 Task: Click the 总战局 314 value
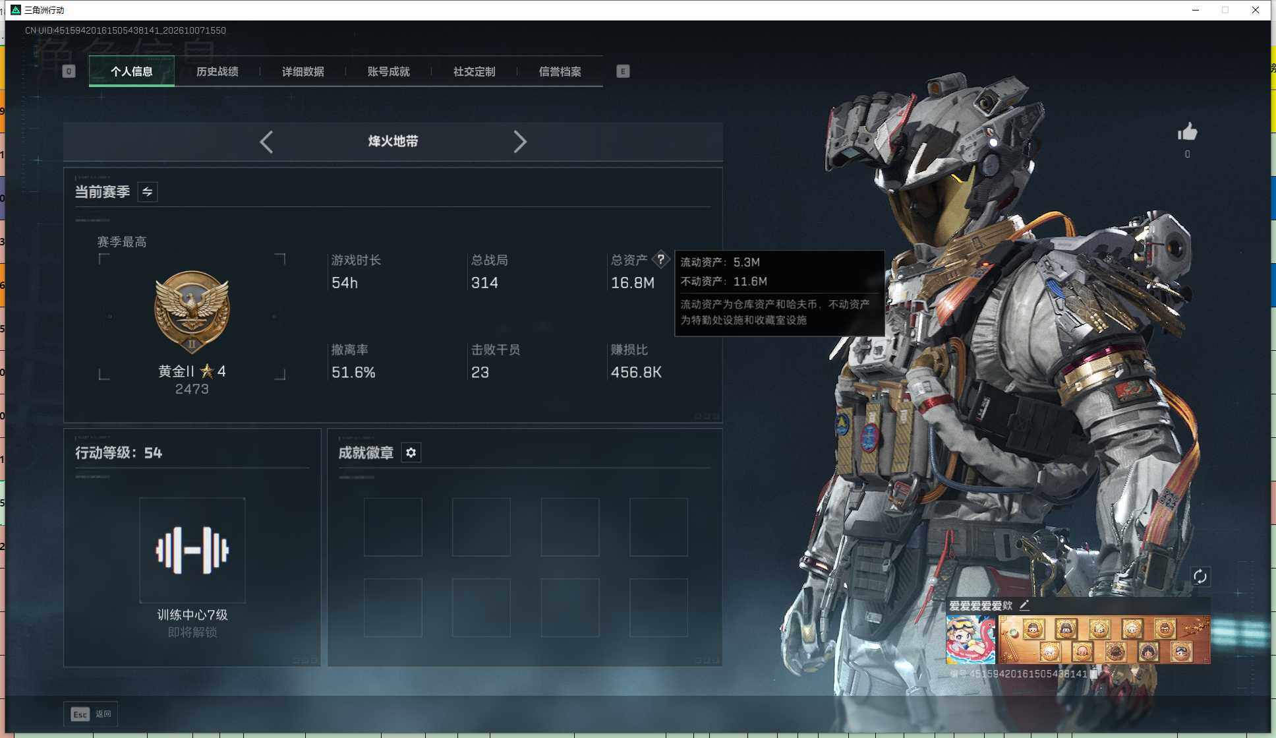pyautogui.click(x=484, y=283)
